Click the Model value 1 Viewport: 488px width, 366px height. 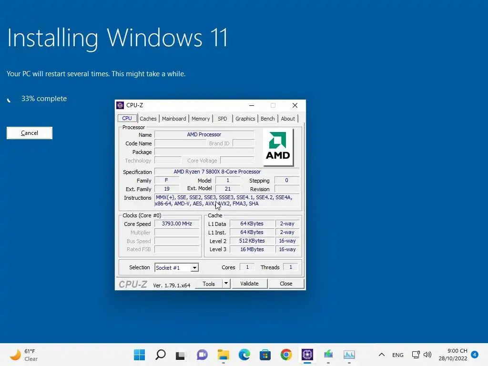tap(228, 181)
